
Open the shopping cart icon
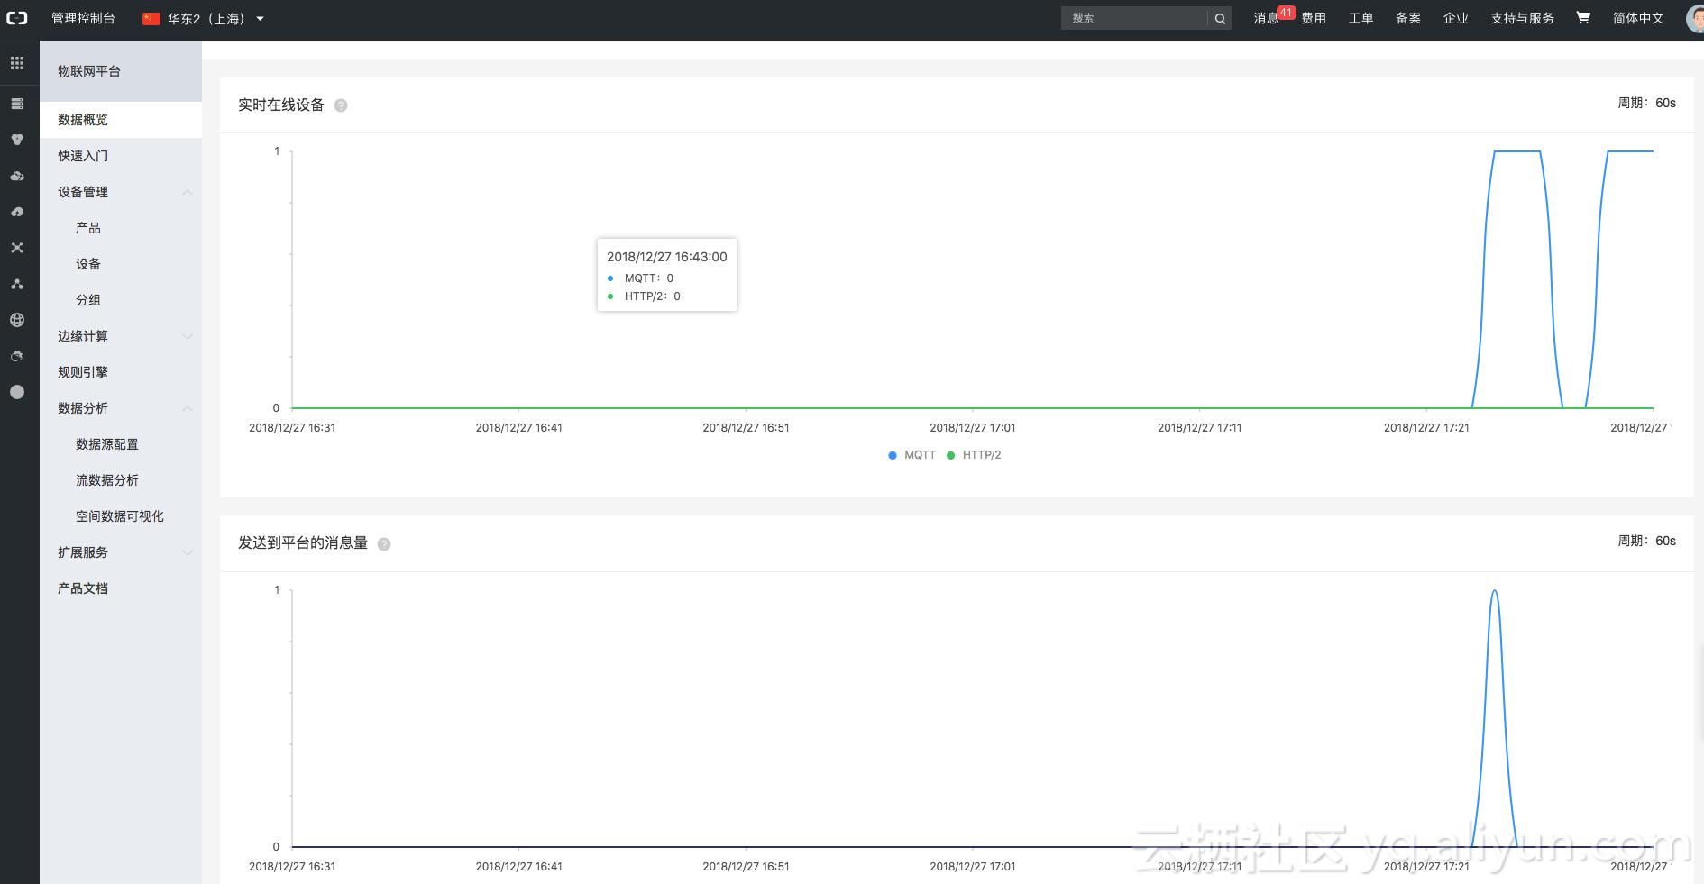coord(1583,18)
